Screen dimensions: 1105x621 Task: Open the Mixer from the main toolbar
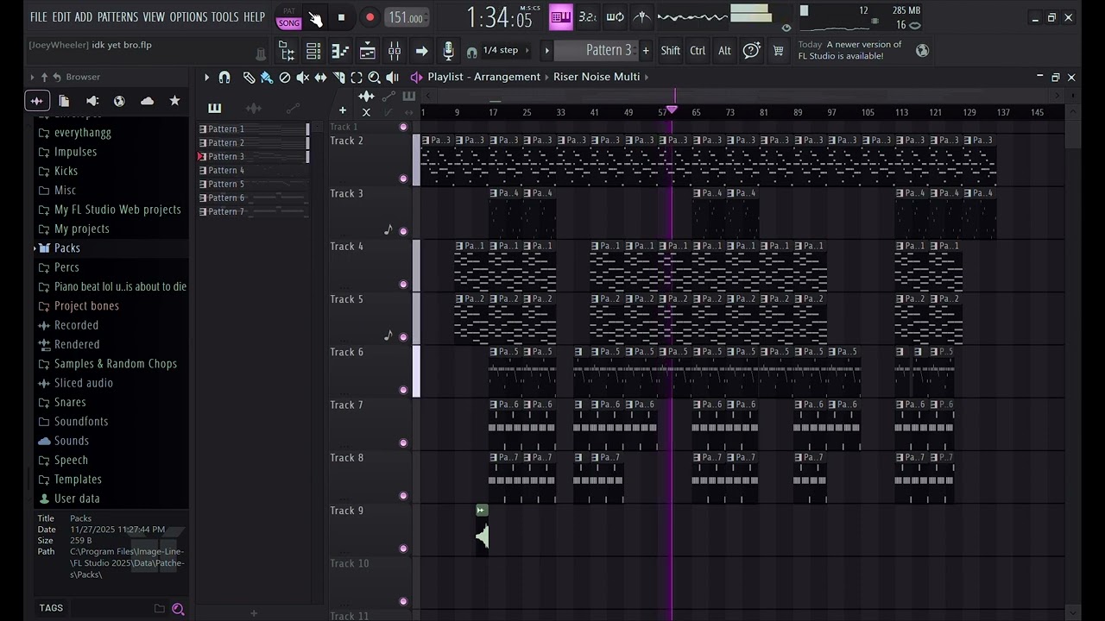[x=395, y=51]
